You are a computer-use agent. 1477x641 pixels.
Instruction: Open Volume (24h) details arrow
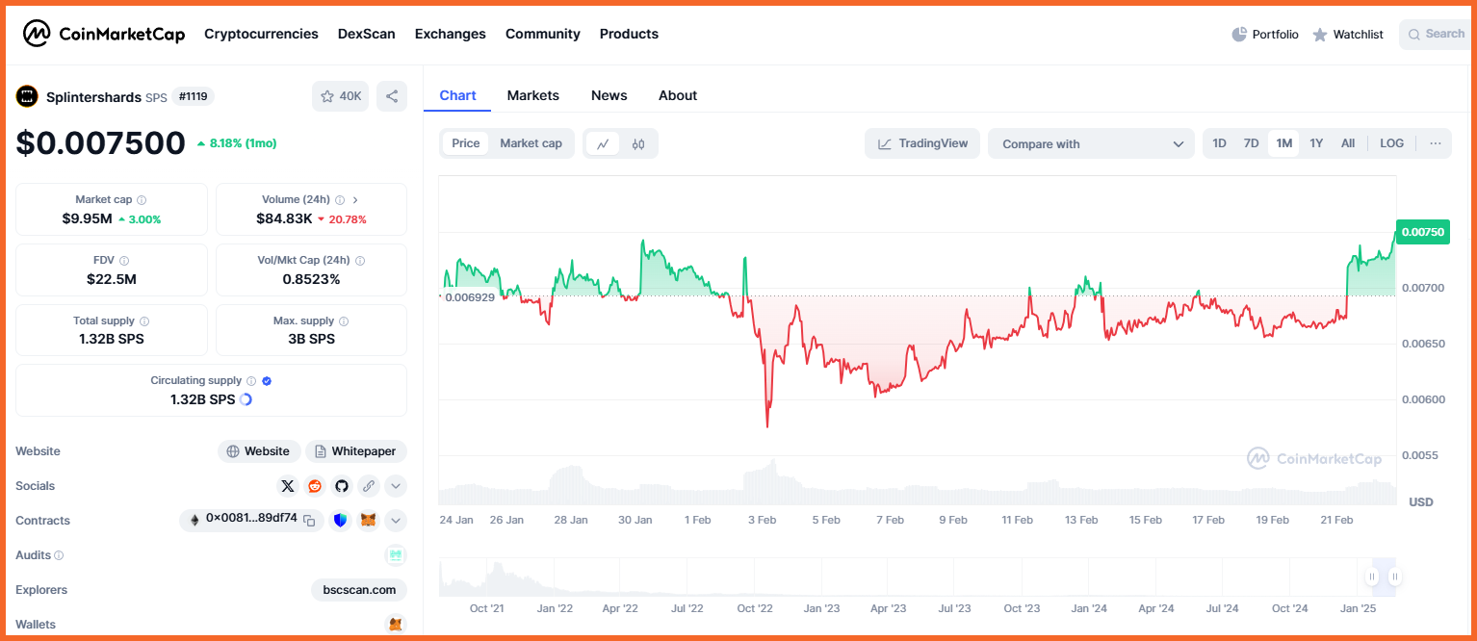[355, 200]
